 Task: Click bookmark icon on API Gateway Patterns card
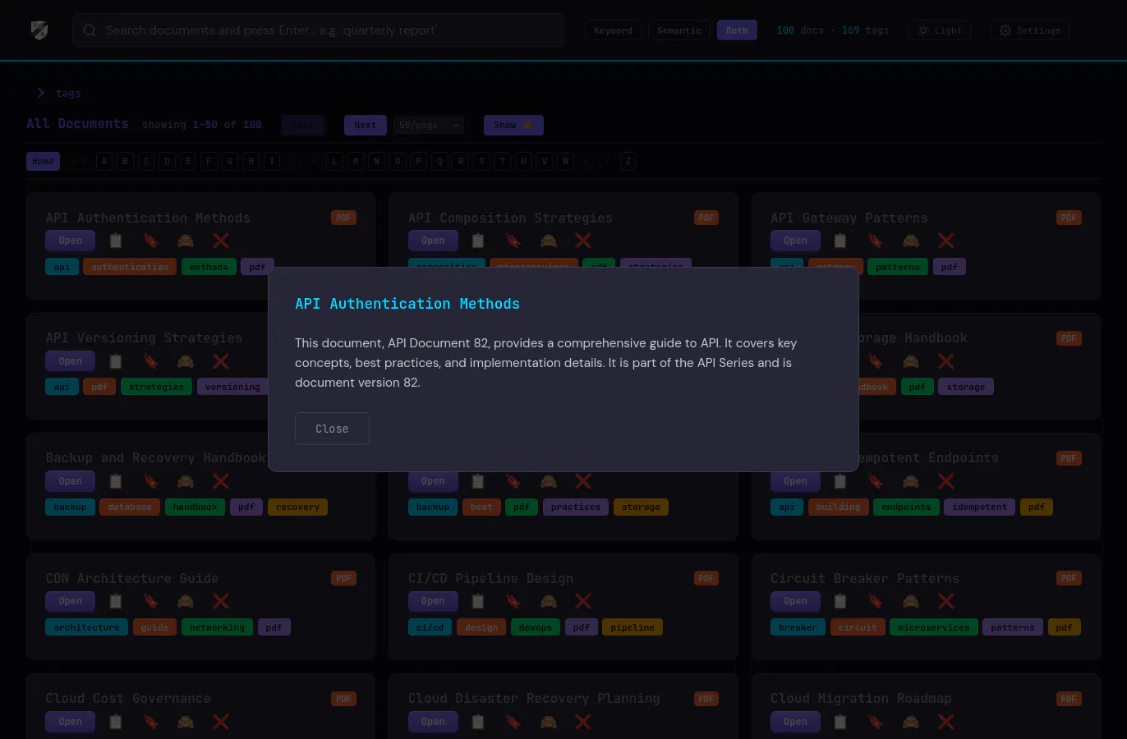876,241
